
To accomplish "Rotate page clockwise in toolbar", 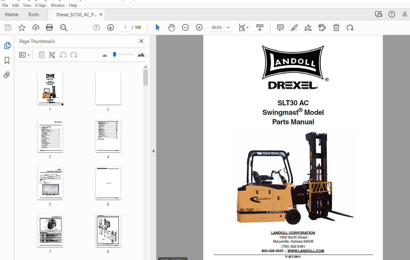I will pyautogui.click(x=350, y=28).
